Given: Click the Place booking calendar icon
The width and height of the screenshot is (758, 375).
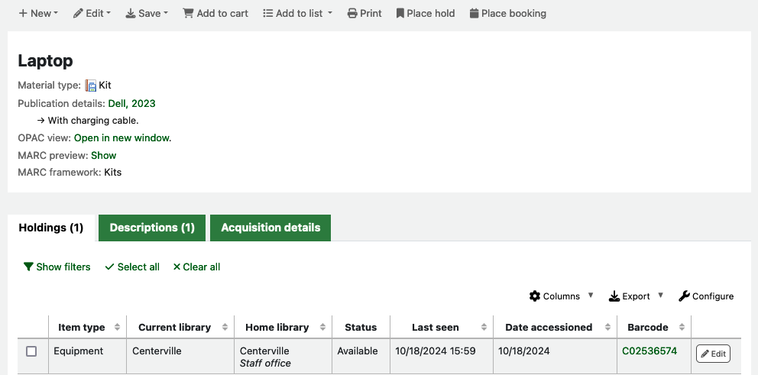Looking at the screenshot, I should (x=475, y=14).
